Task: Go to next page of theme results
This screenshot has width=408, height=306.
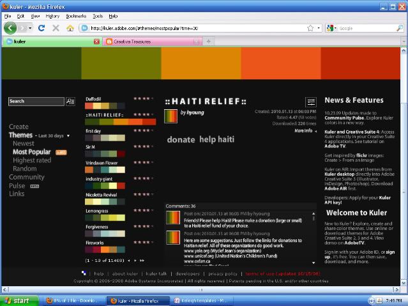Action: (135, 261)
